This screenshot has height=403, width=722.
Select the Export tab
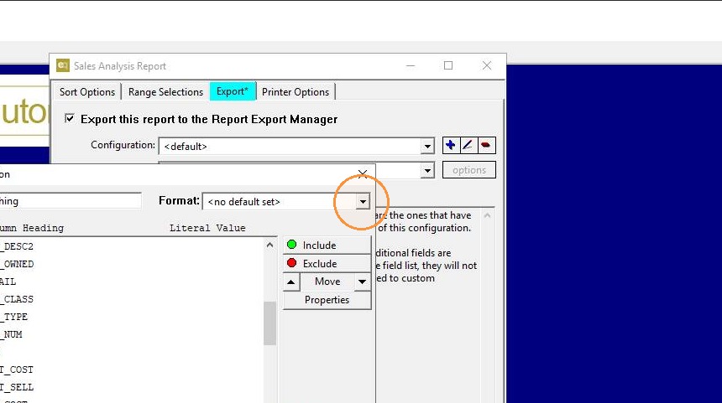tap(232, 91)
